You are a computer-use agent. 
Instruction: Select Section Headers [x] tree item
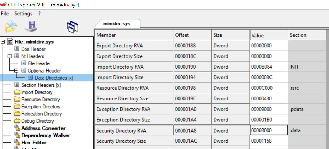point(41,85)
